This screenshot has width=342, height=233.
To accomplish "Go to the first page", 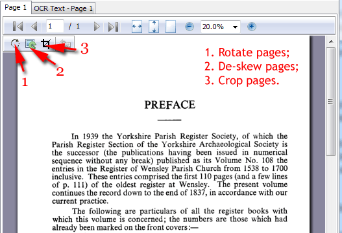I will click(x=18, y=27).
